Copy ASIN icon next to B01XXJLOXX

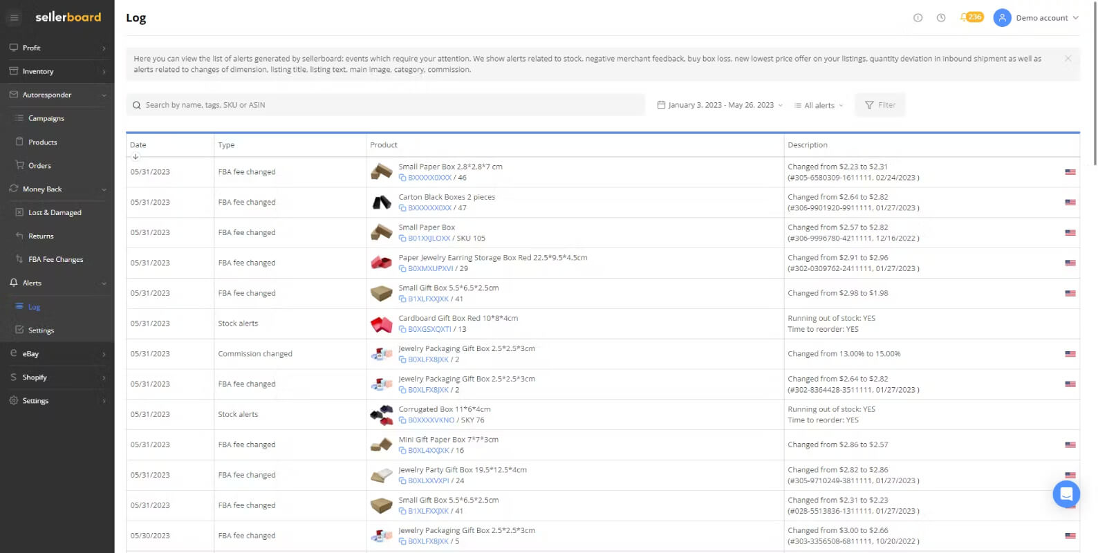click(x=402, y=238)
